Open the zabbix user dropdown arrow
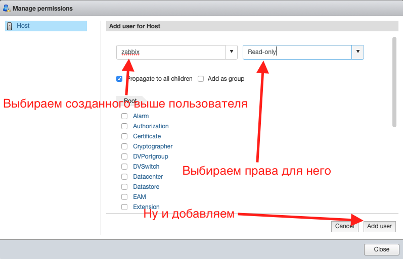This screenshot has height=259, width=403. coord(231,52)
